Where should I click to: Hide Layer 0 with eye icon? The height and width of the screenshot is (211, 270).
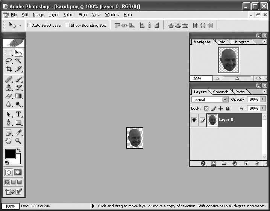[x=194, y=120]
